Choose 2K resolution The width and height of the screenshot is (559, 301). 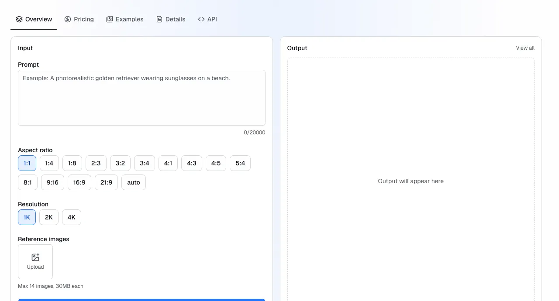(49, 217)
